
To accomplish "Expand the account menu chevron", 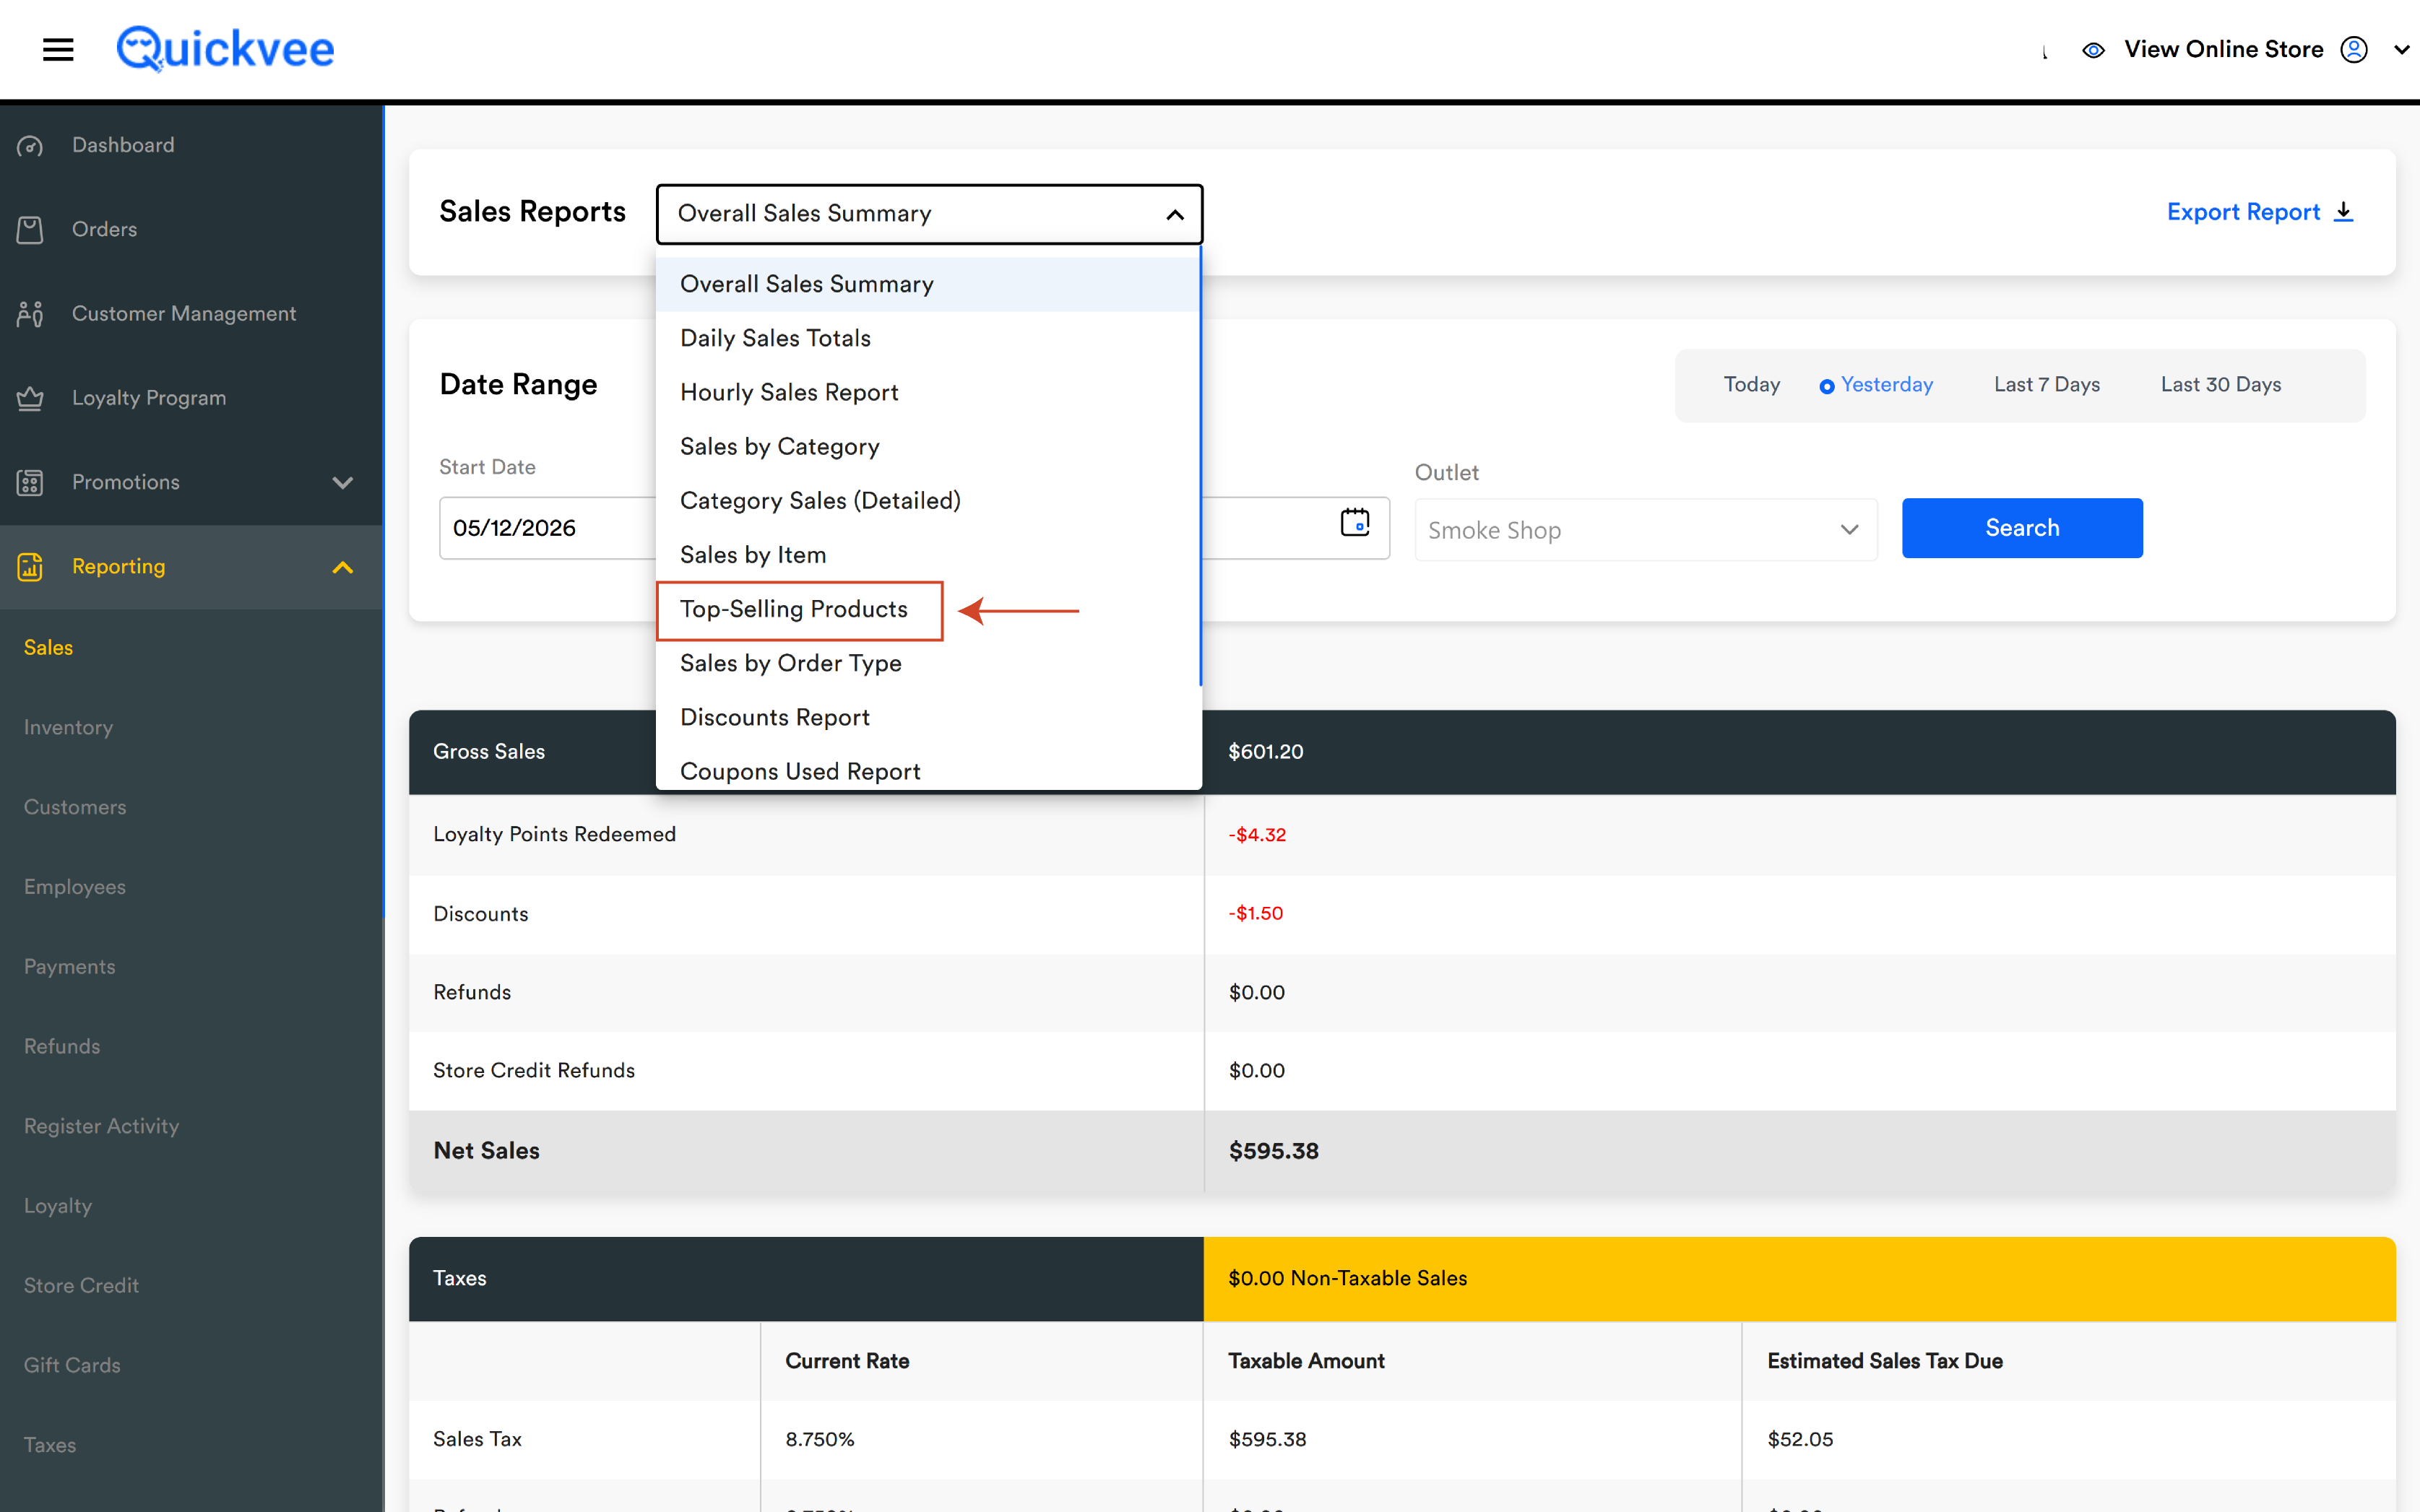I will [x=2401, y=50].
